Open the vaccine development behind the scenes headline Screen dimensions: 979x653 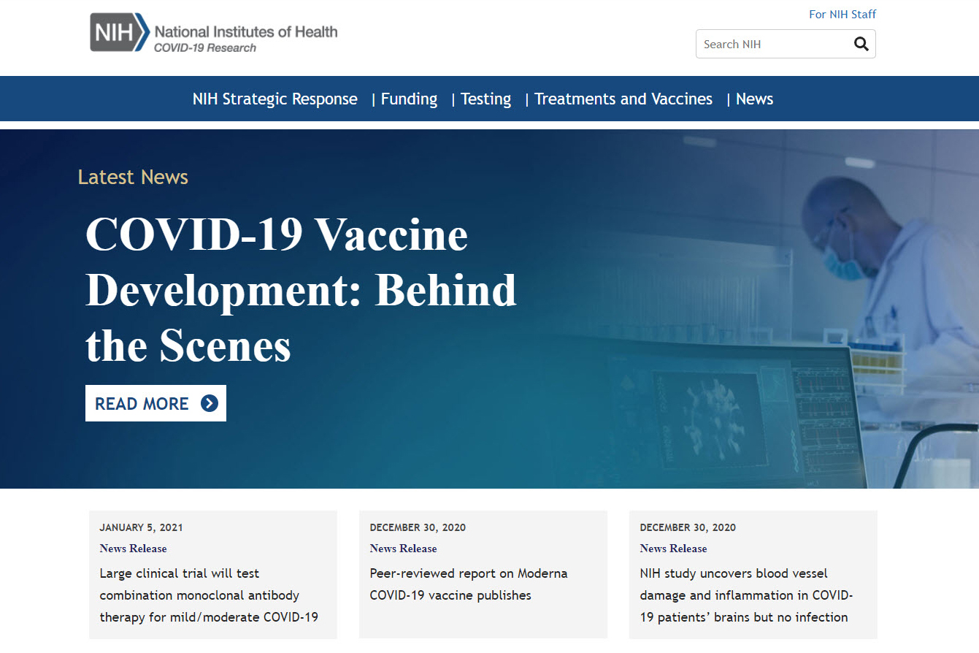point(301,291)
